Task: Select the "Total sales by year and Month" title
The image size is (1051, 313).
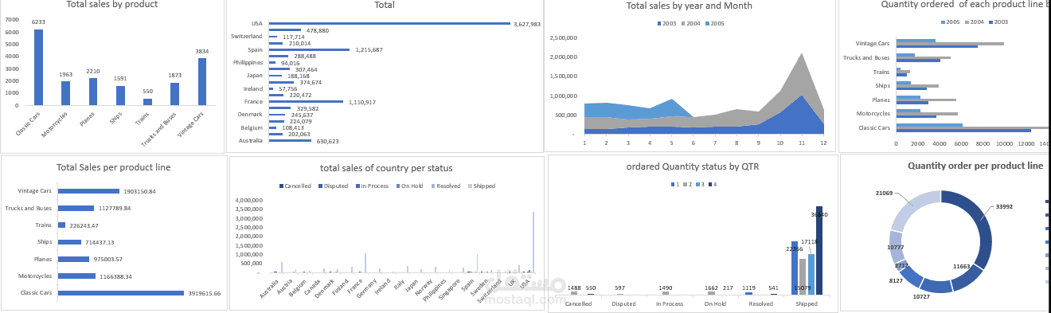Action: pos(689,6)
